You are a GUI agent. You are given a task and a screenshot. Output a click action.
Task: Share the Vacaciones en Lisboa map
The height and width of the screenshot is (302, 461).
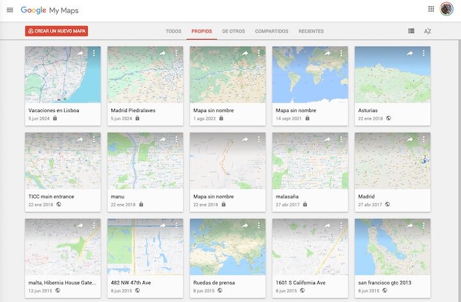click(80, 53)
